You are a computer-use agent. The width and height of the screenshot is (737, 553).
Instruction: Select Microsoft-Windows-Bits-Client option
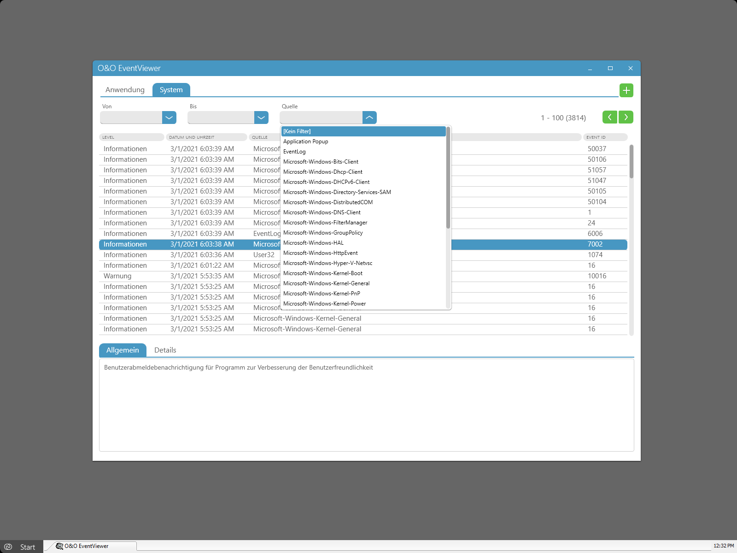pyautogui.click(x=363, y=162)
